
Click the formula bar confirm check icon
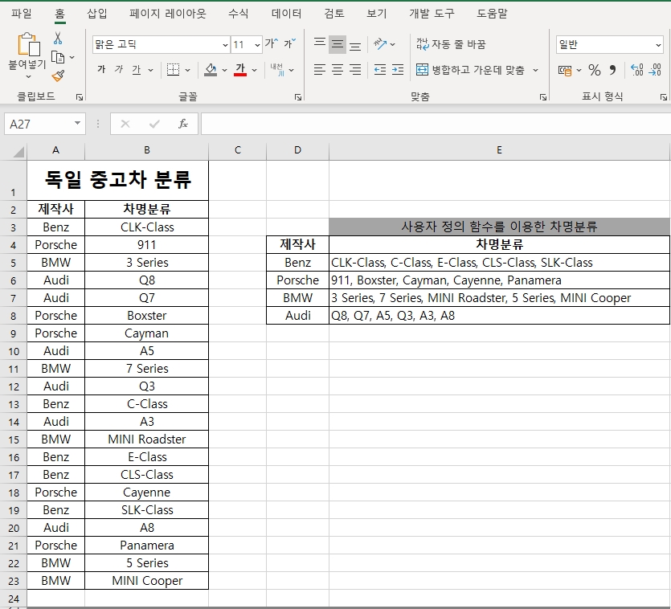[x=154, y=124]
